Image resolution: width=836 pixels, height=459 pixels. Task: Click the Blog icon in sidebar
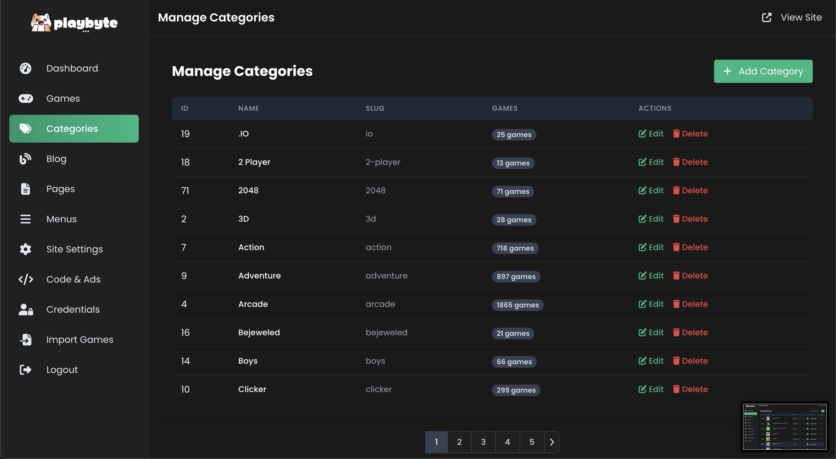click(25, 159)
